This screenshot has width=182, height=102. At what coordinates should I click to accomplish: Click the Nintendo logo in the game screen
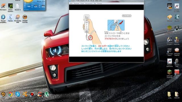coord(127,16)
